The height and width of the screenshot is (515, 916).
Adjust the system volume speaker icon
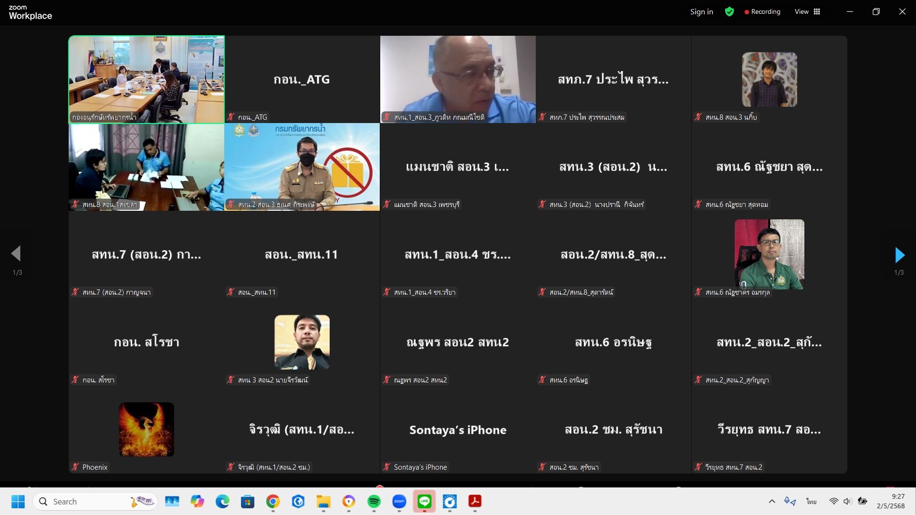[x=847, y=502]
